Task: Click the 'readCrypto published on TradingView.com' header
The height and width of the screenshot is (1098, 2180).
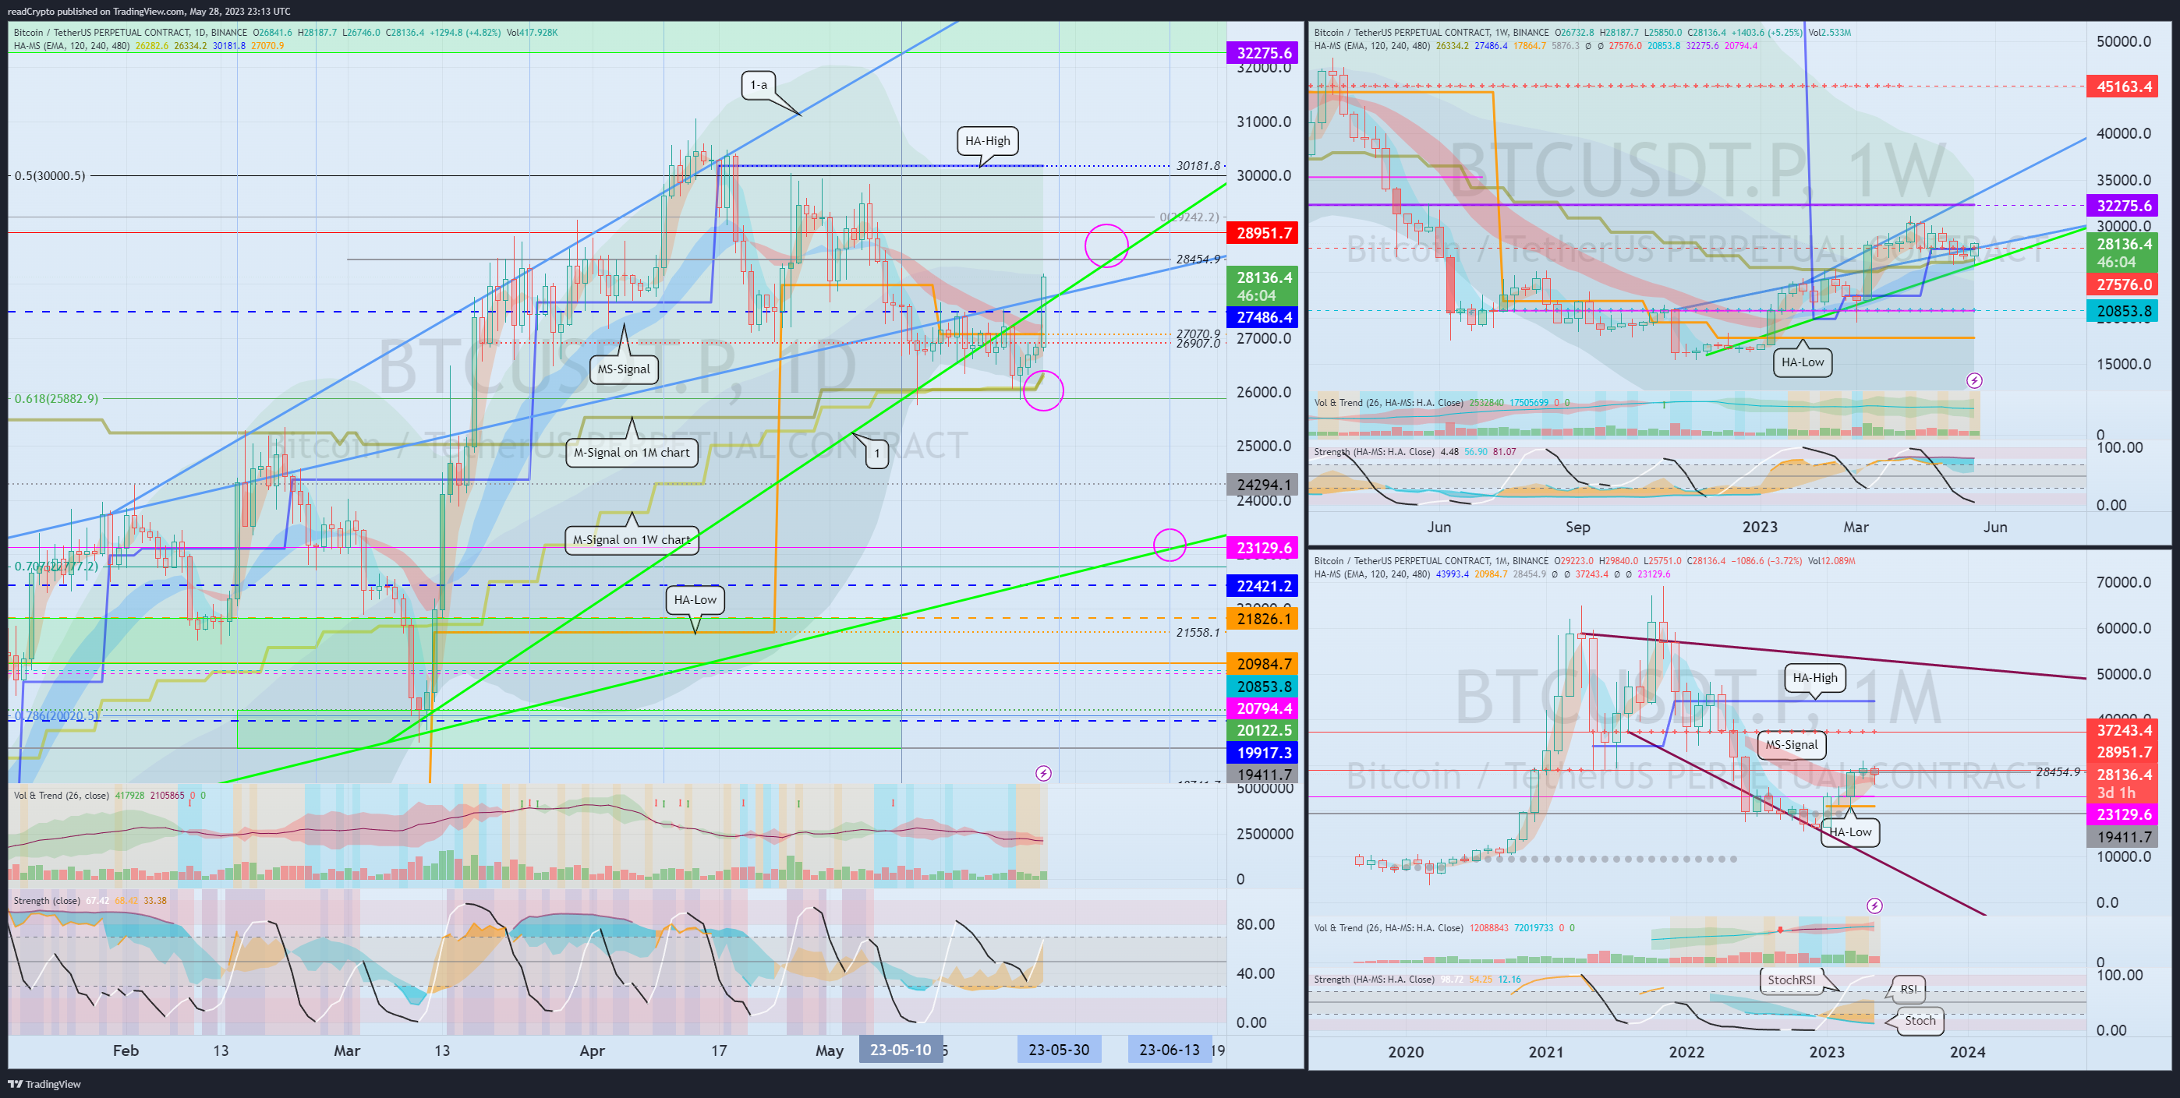Action: coord(149,11)
